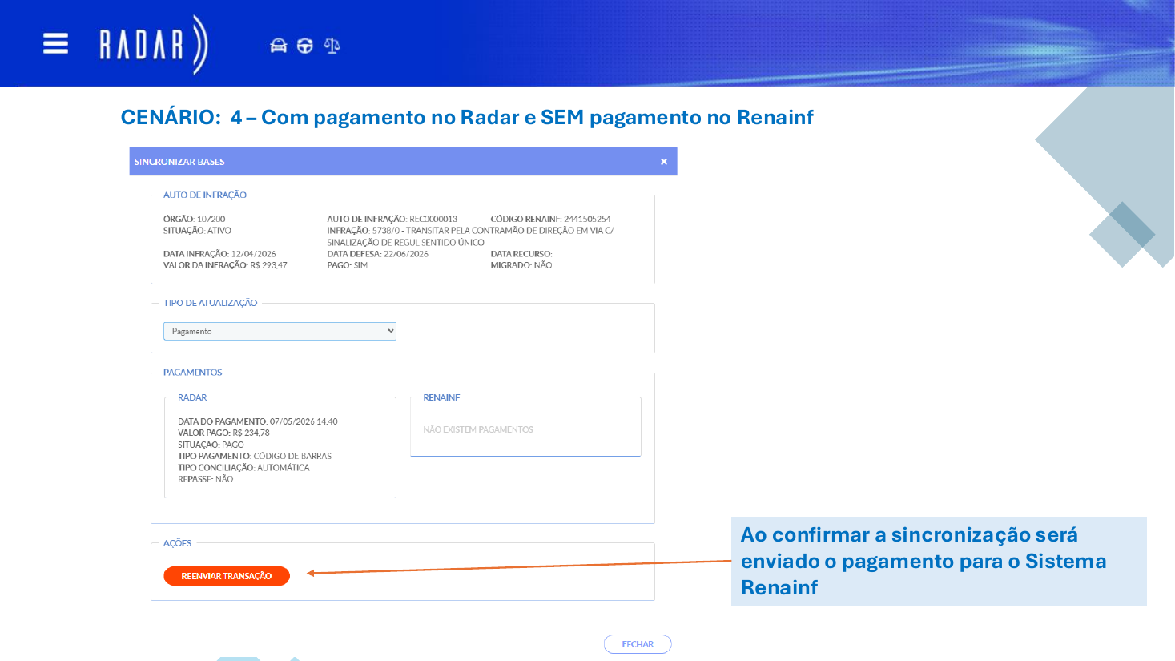Select DATA DO PAGAMENTO: 07/05/2026 14:40
The height and width of the screenshot is (661, 1175).
(258, 421)
